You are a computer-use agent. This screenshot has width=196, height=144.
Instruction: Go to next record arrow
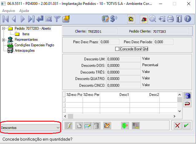[x=22, y=19]
